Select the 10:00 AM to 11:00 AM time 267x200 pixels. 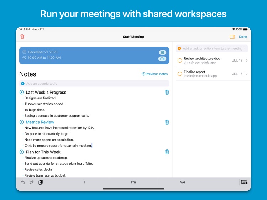coord(44,58)
